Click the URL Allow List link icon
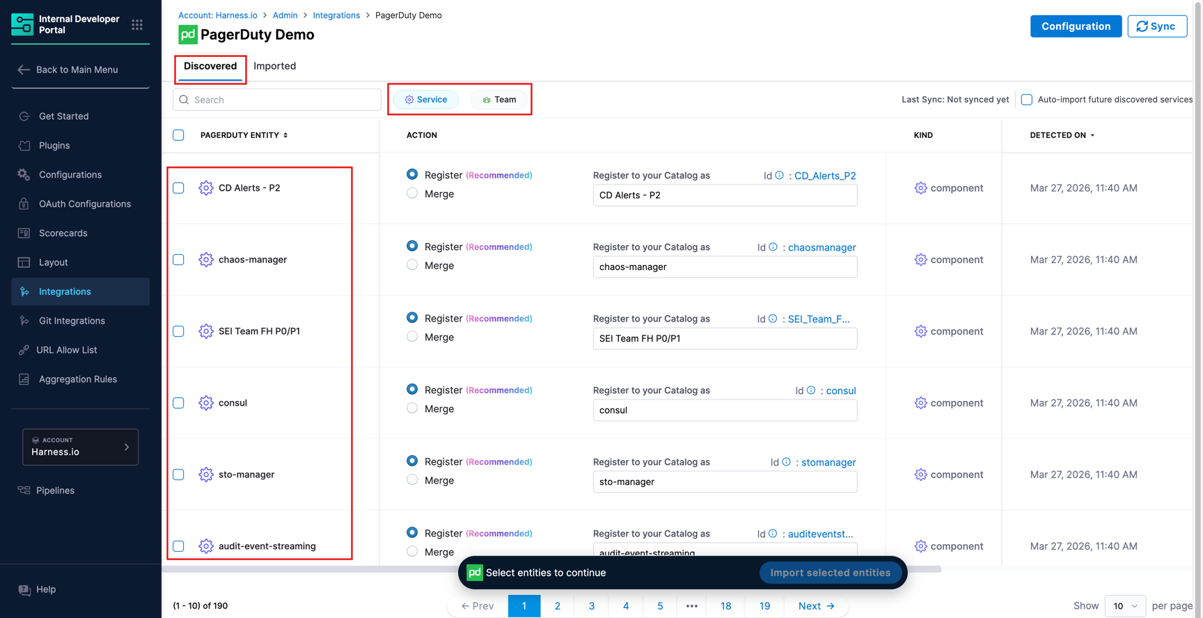The width and height of the screenshot is (1203, 618). point(24,350)
